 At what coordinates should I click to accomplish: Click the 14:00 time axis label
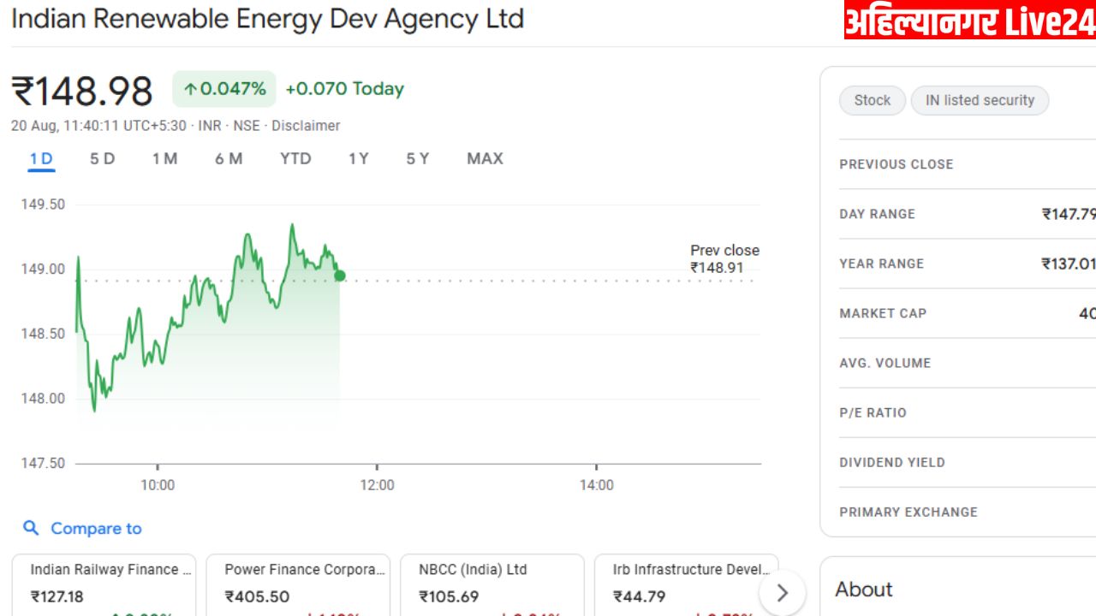pos(596,485)
